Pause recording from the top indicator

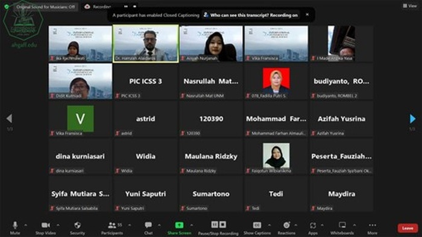tap(125, 7)
